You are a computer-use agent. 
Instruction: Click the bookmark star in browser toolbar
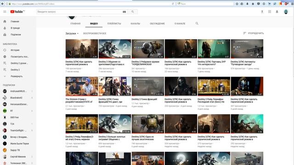[237, 4]
